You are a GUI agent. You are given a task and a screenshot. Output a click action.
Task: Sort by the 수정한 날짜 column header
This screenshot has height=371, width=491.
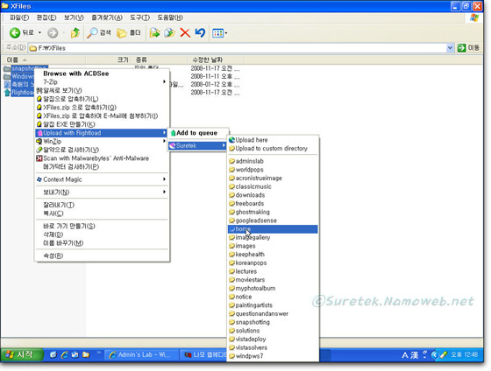[216, 59]
